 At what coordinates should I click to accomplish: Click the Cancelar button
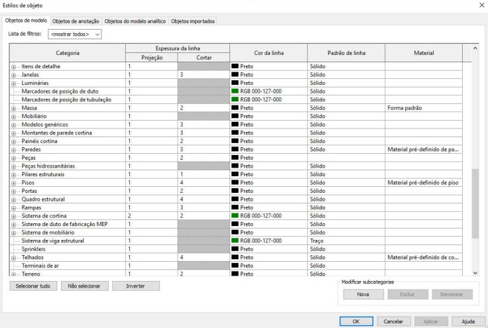(395, 321)
